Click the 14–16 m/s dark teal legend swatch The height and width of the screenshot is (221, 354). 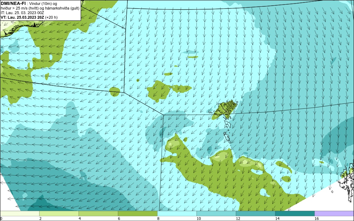click(x=295, y=214)
